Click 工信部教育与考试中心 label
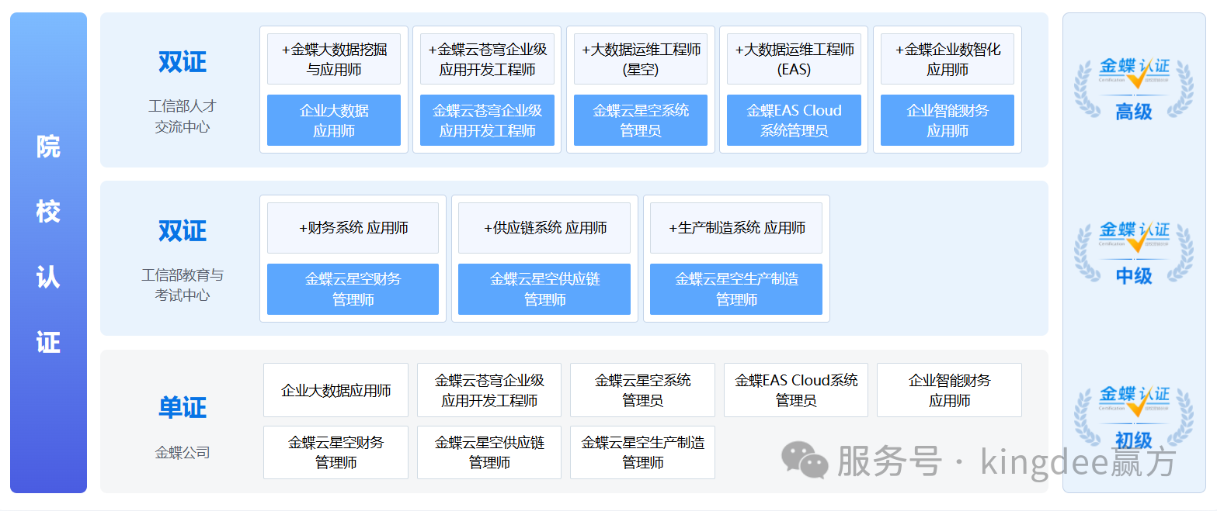This screenshot has height=511, width=1217. 182,285
